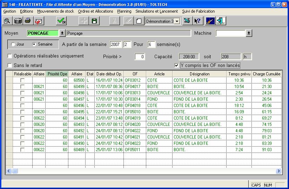The width and height of the screenshot is (289, 189).
Task: Click the week number field showing 2
Action: (x=127, y=45)
